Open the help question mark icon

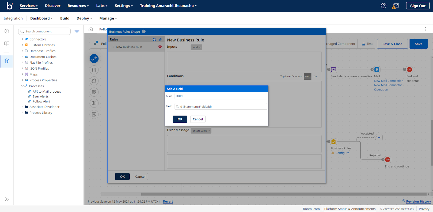pyautogui.click(x=383, y=6)
